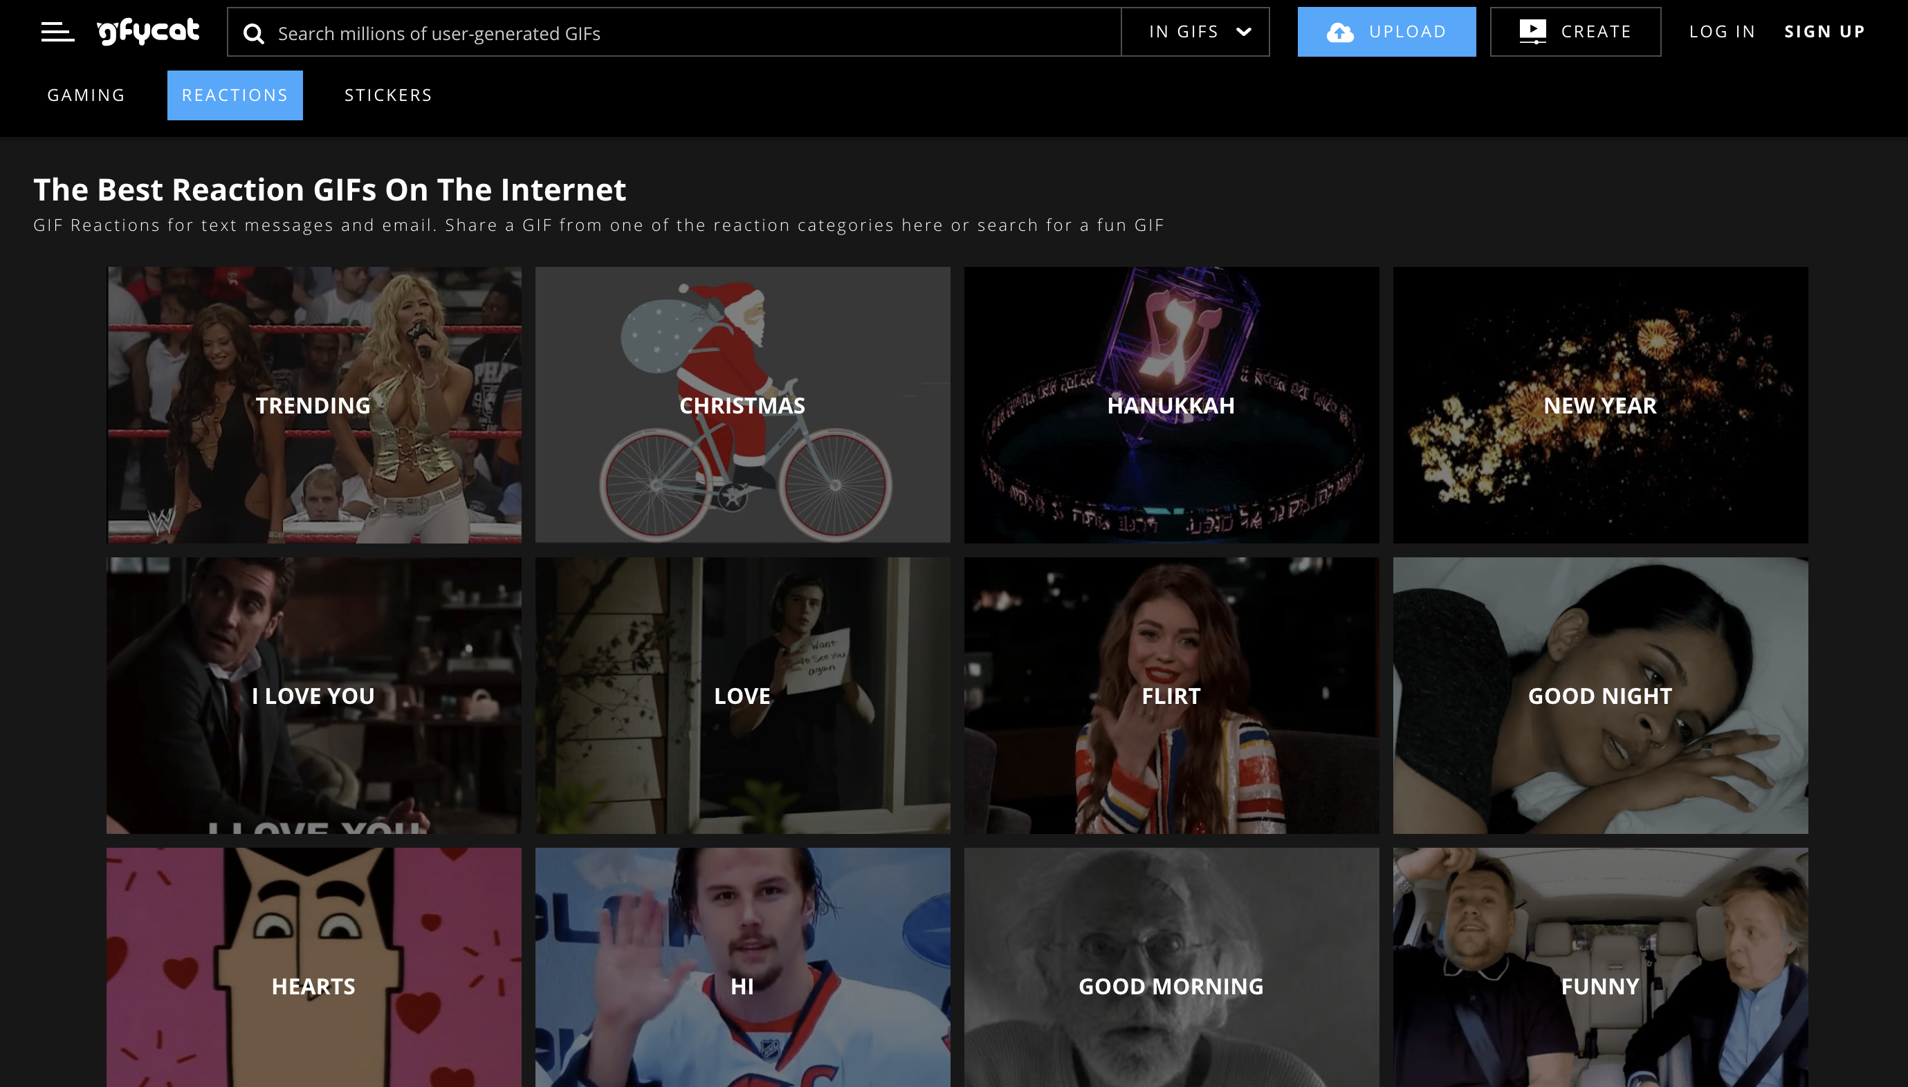Click the search magnifier icon
The height and width of the screenshot is (1087, 1908).
coord(254,34)
